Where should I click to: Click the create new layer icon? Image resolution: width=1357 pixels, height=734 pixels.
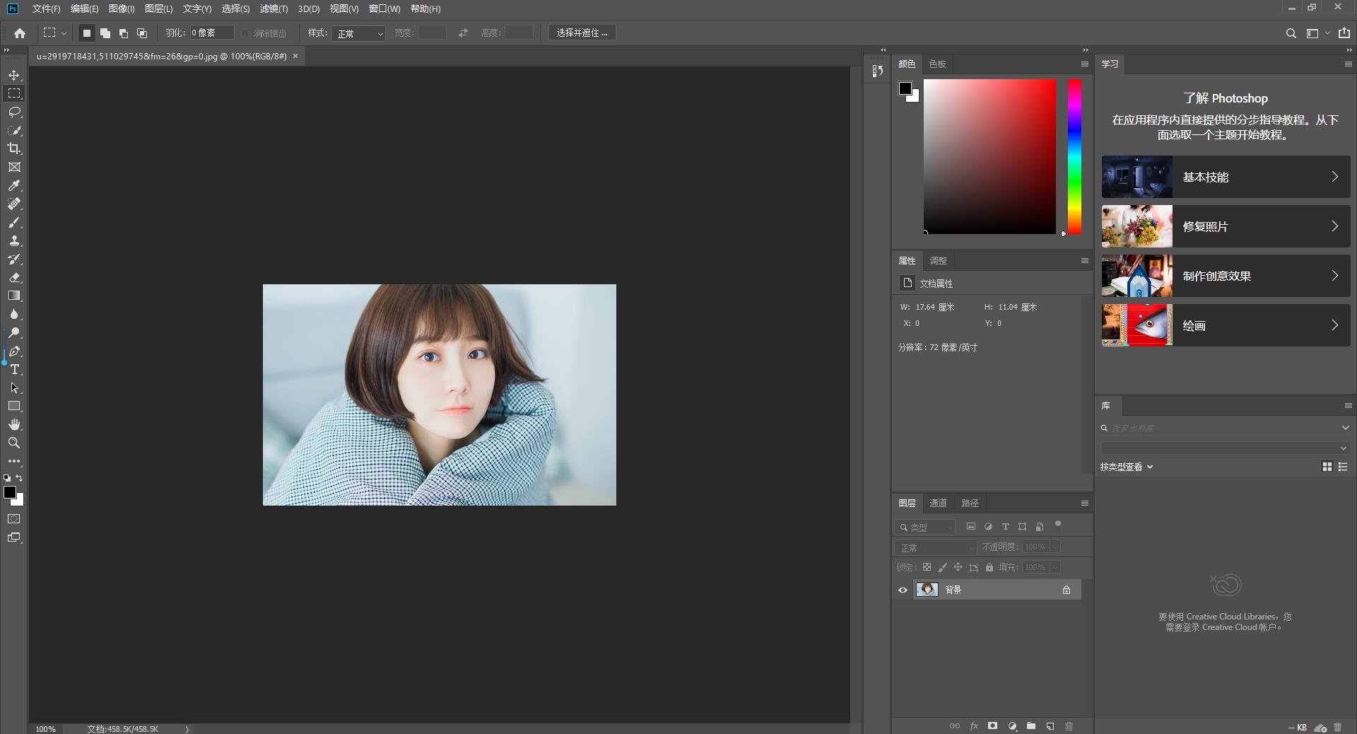(1050, 726)
